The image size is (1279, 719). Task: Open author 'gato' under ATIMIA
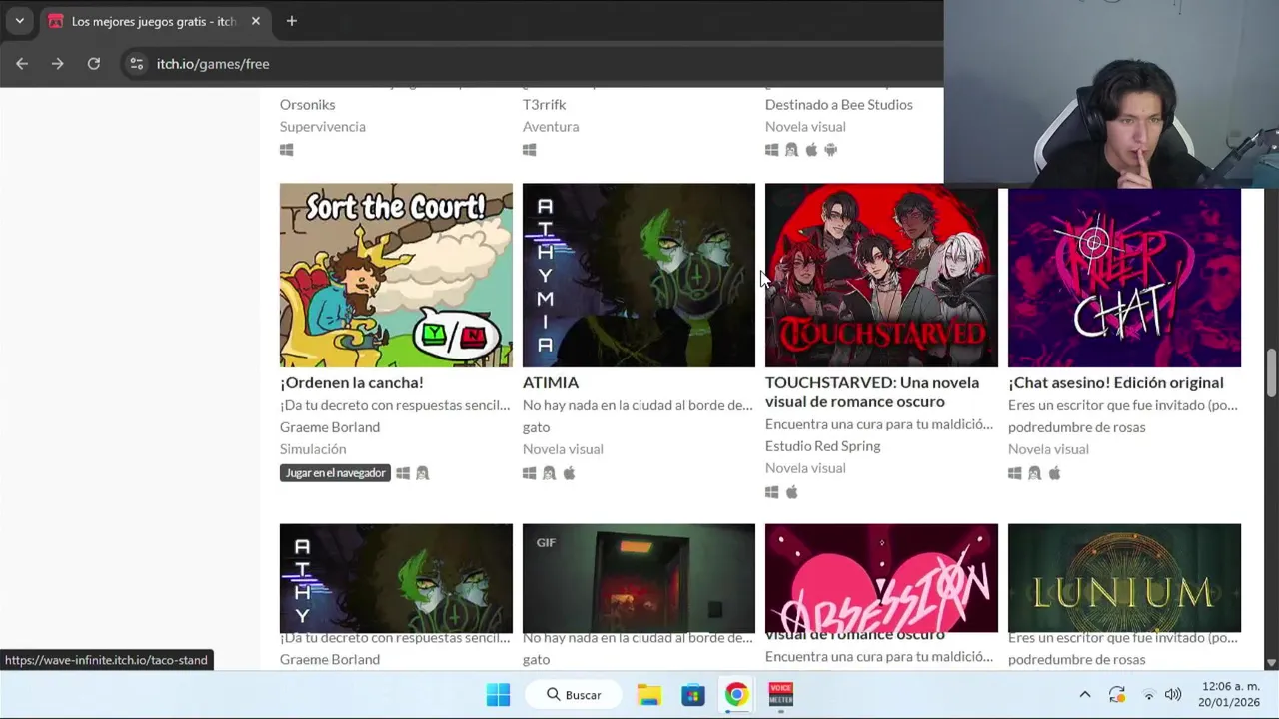(x=537, y=427)
